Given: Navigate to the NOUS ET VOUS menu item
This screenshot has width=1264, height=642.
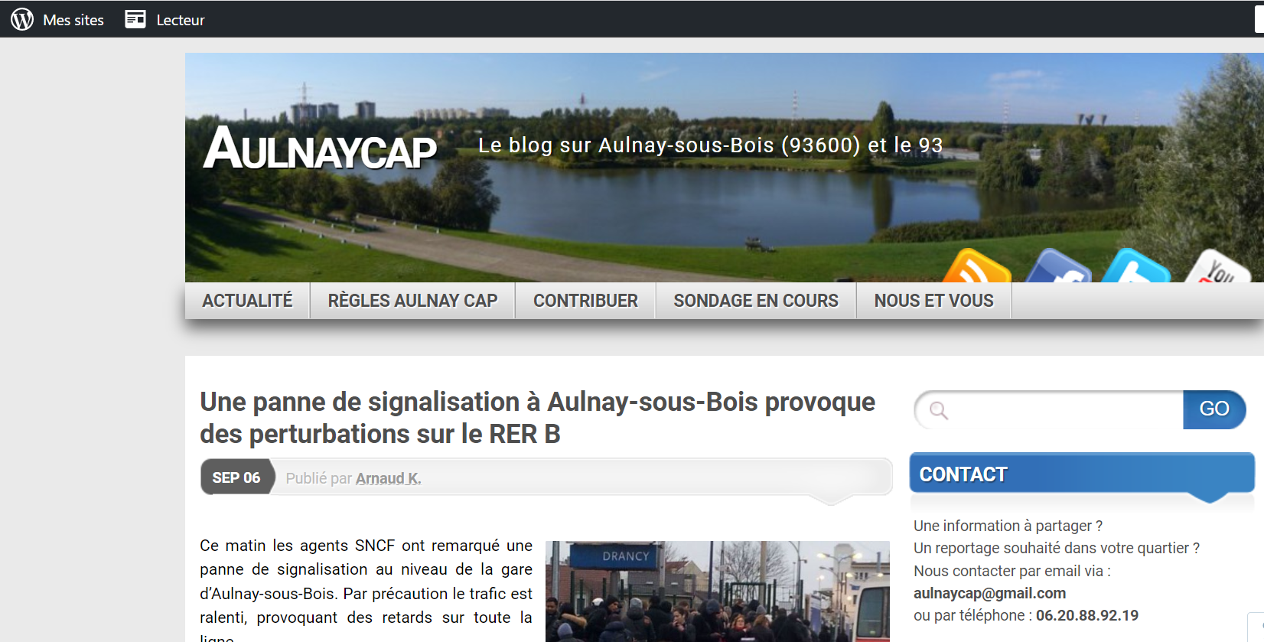Looking at the screenshot, I should point(933,301).
